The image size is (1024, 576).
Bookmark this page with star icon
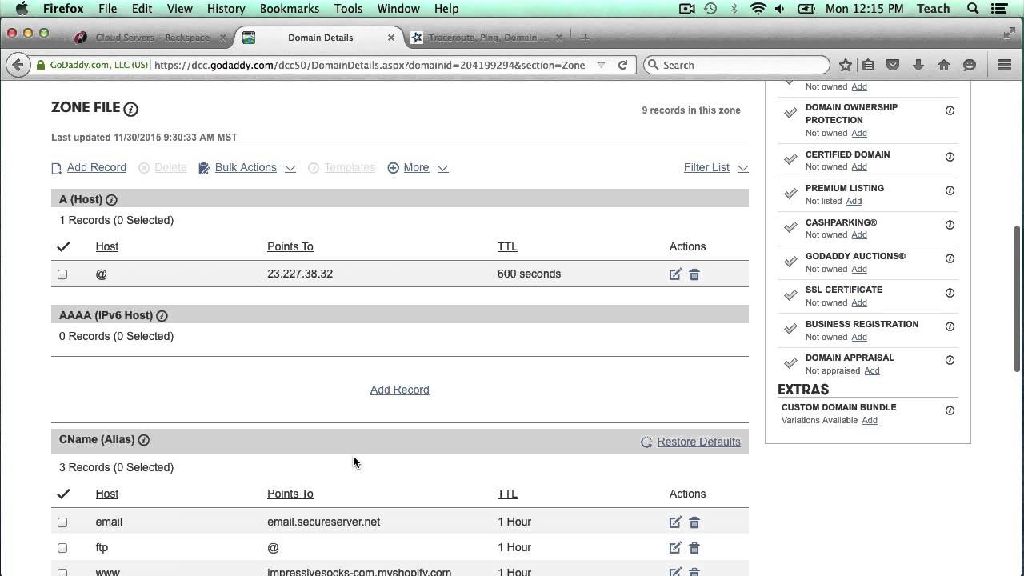pyautogui.click(x=845, y=65)
